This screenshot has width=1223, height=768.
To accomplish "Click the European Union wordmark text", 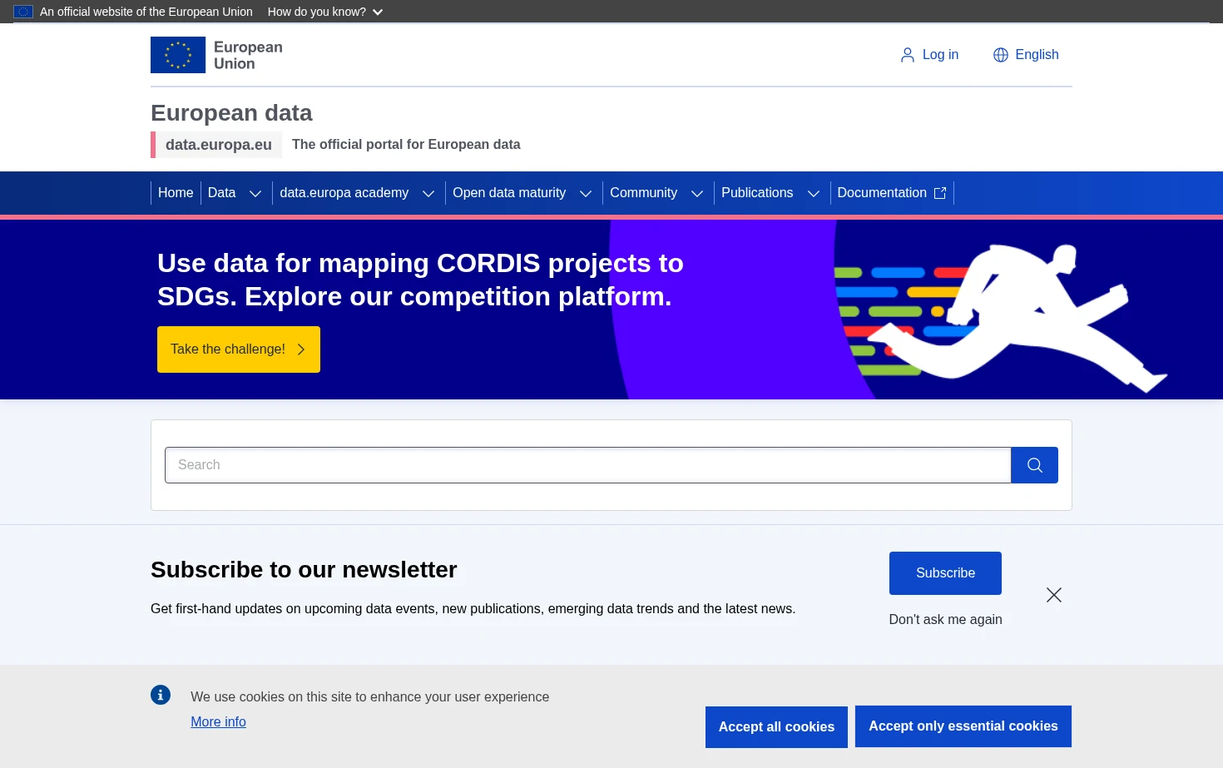I will point(248,55).
